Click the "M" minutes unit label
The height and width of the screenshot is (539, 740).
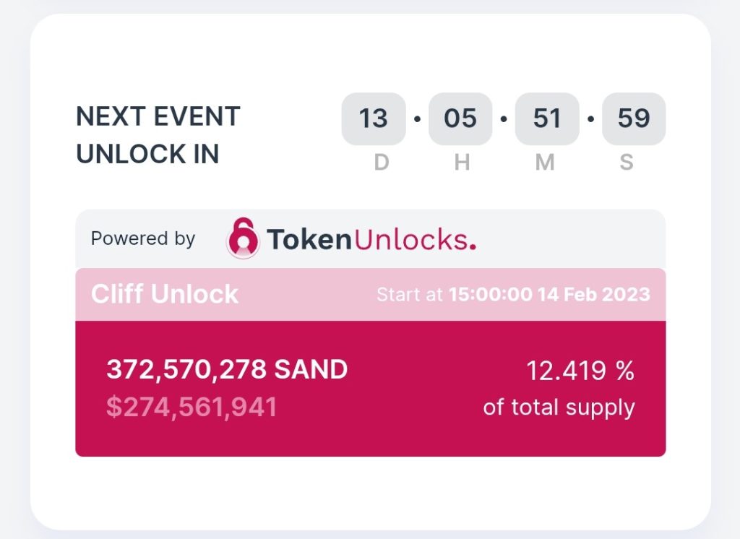tap(545, 163)
